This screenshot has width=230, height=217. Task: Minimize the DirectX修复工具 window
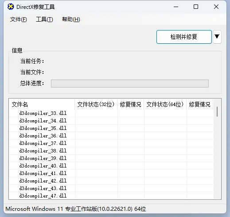pos(176,7)
